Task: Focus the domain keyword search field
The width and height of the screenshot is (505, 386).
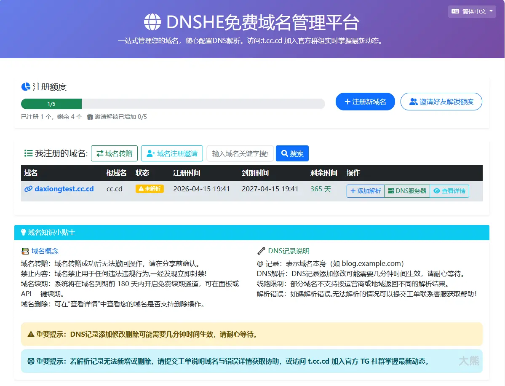Action: coord(240,153)
